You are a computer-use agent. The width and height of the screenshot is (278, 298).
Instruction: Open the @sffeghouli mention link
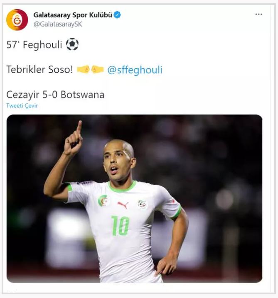click(135, 70)
